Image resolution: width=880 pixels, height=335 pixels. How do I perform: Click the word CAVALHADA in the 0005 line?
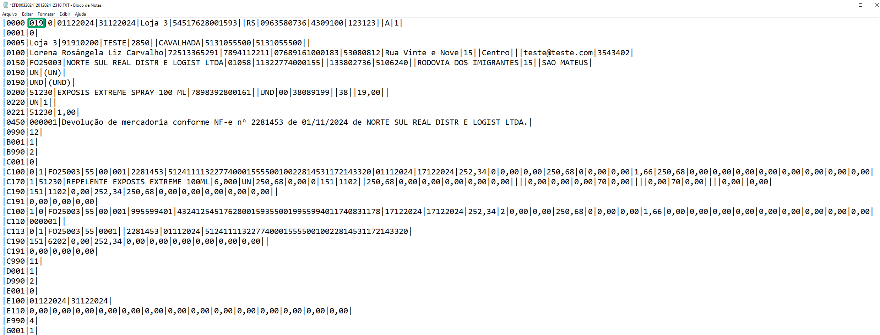click(179, 43)
